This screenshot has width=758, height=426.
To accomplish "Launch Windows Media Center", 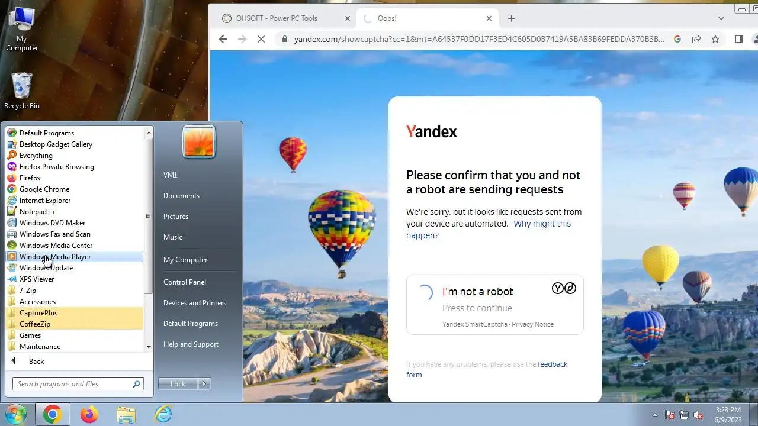I will coord(74,246).
